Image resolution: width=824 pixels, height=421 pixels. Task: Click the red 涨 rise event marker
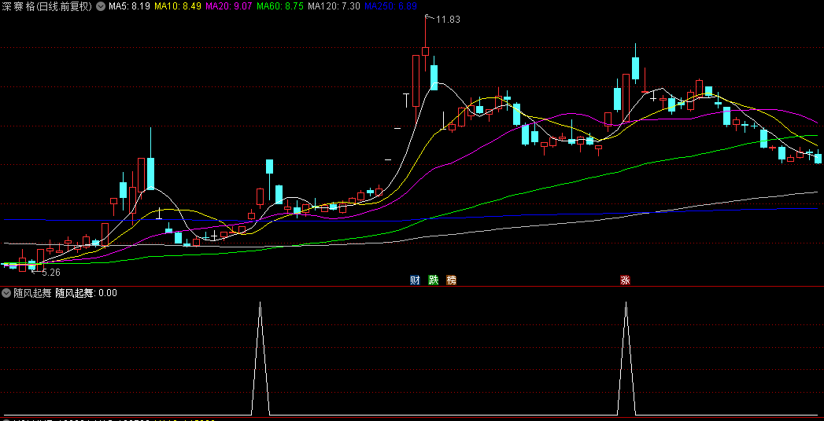point(625,280)
